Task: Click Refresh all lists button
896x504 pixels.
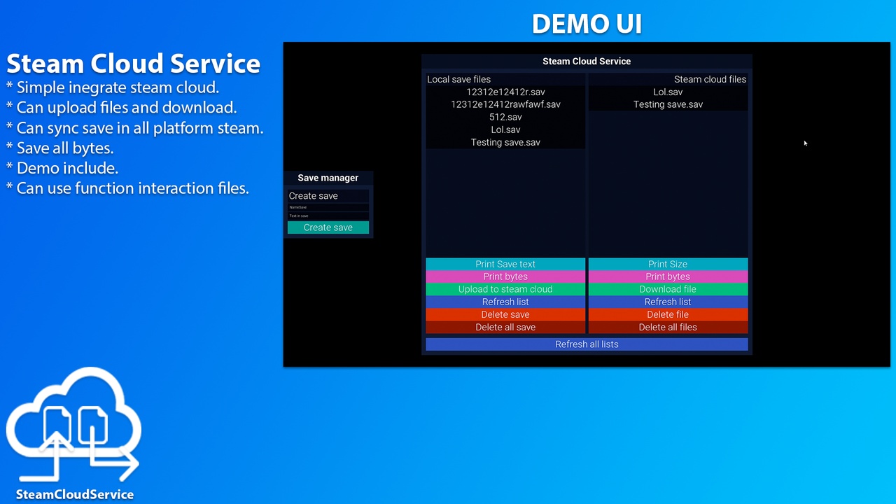Action: click(x=587, y=344)
